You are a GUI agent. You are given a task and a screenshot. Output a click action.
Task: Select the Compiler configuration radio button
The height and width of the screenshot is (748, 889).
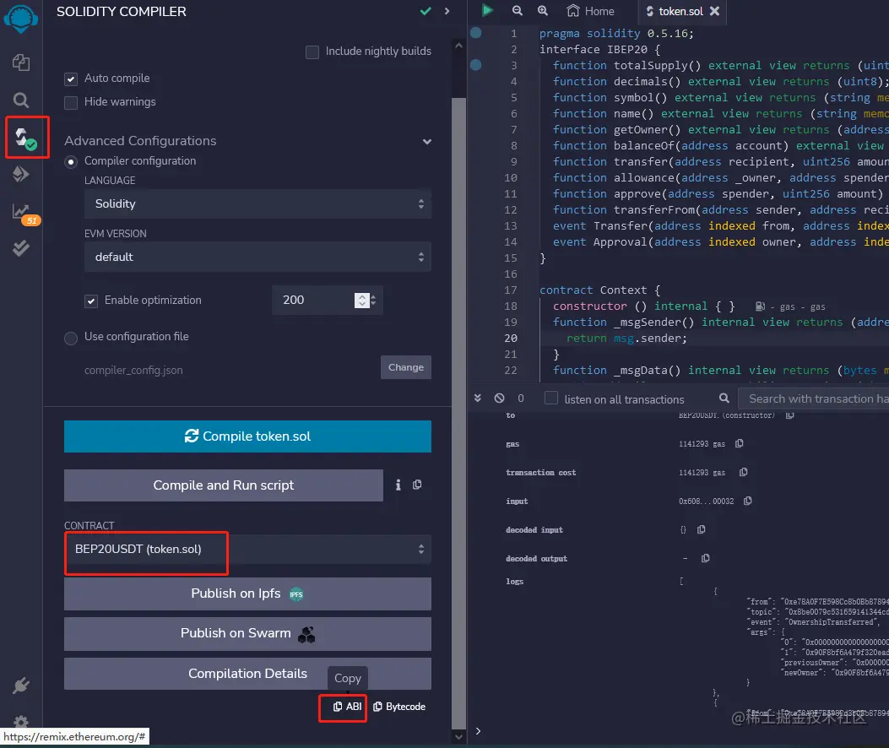(x=71, y=162)
